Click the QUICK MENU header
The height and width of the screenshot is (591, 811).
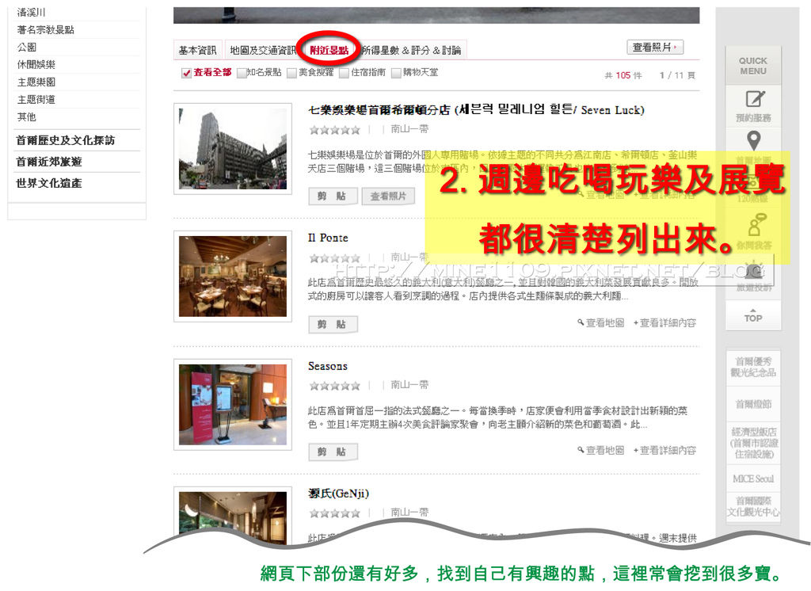pos(753,66)
